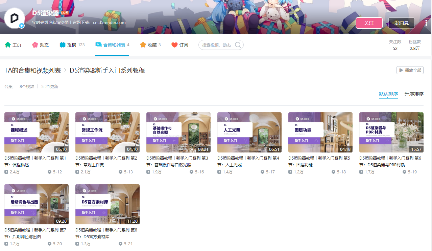The width and height of the screenshot is (432, 251).
Task: Click the 5-21更新 date text
Action: point(50,86)
